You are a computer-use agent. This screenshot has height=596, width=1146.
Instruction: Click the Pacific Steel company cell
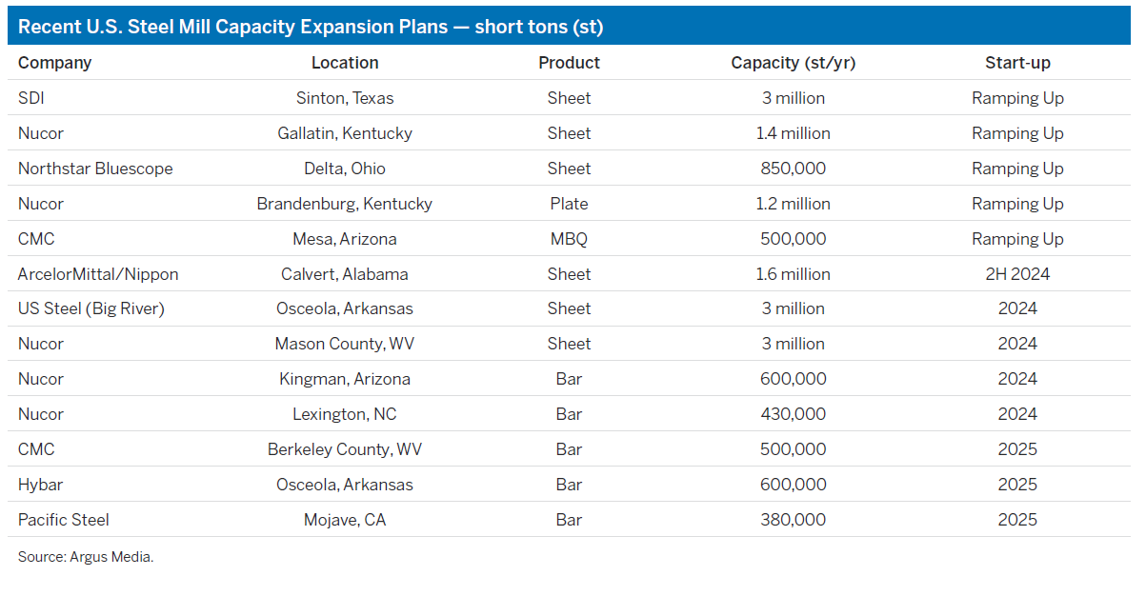coord(64,520)
